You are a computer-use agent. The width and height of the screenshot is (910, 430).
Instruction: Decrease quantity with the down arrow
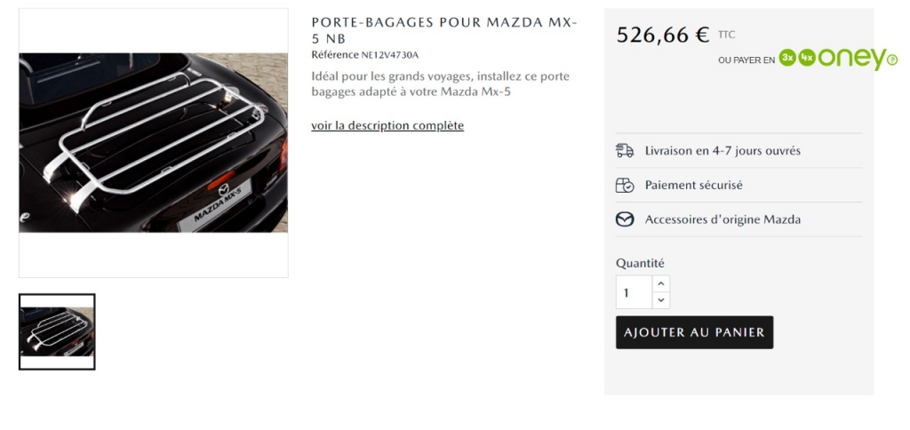click(661, 300)
